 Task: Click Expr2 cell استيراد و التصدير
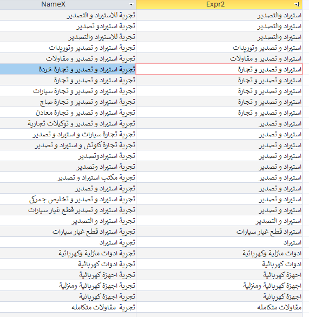coord(219,221)
